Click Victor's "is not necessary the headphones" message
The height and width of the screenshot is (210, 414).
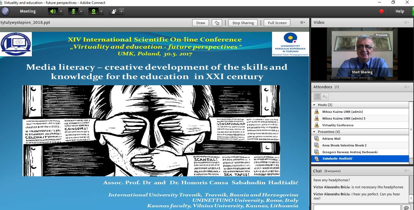[358, 187]
